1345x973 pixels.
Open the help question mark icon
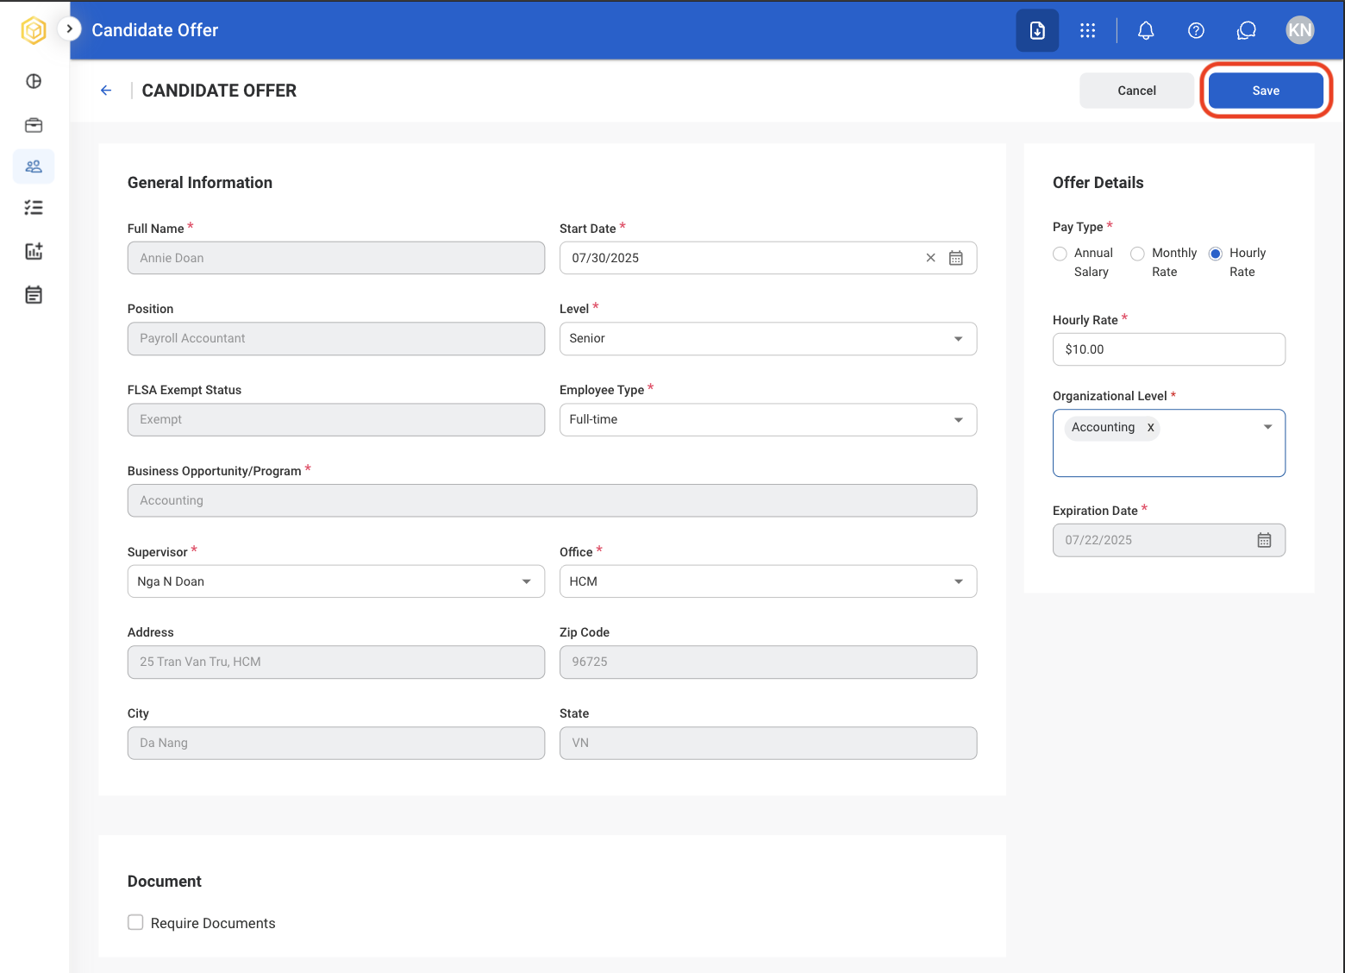[1196, 30]
